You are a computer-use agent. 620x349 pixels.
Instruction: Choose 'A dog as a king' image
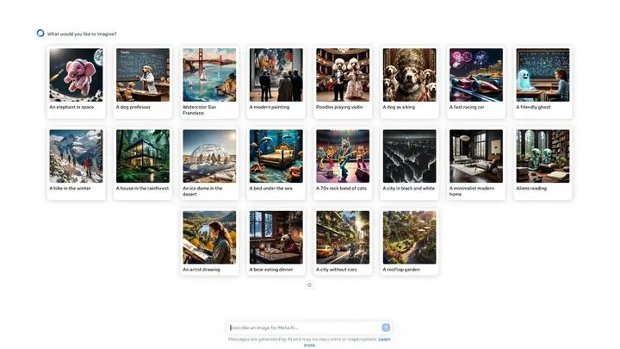click(410, 80)
